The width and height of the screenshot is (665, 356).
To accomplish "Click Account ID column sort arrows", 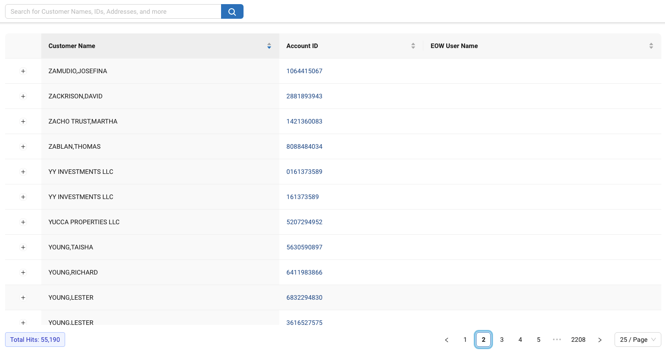I will coord(413,46).
